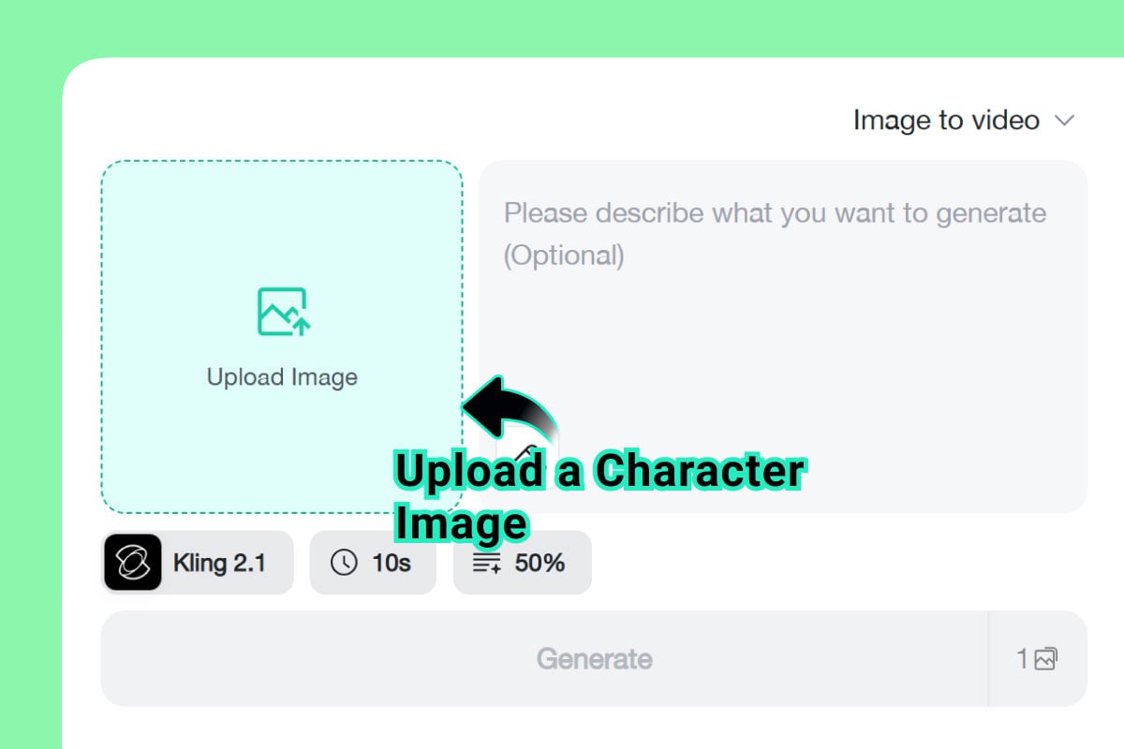
Task: Click the partly hidden icon under the arrow
Action: pyautogui.click(x=526, y=450)
